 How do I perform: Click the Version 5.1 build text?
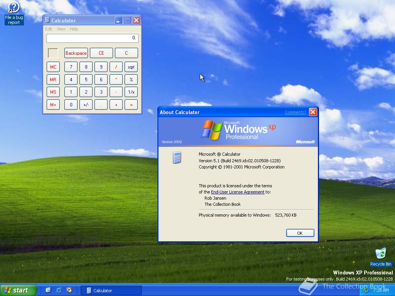pyautogui.click(x=240, y=161)
